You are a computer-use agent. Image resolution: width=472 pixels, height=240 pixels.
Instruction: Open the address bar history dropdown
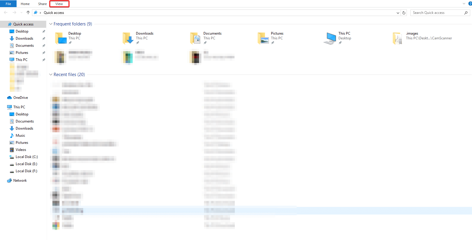pos(398,13)
